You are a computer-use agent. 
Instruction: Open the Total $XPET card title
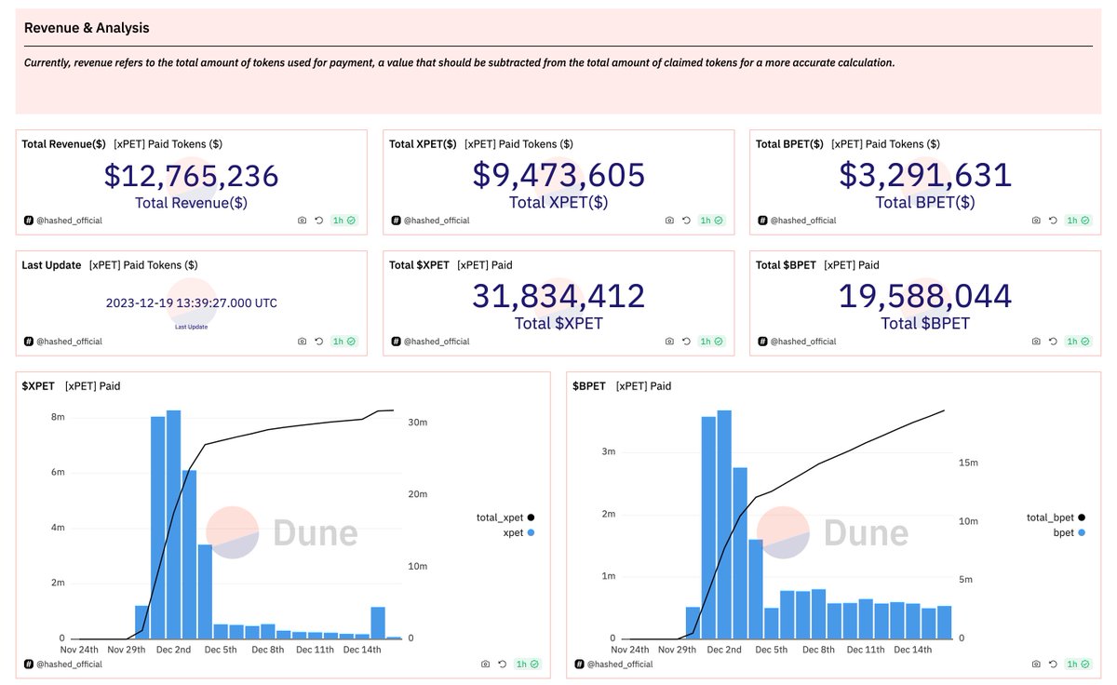pos(419,265)
